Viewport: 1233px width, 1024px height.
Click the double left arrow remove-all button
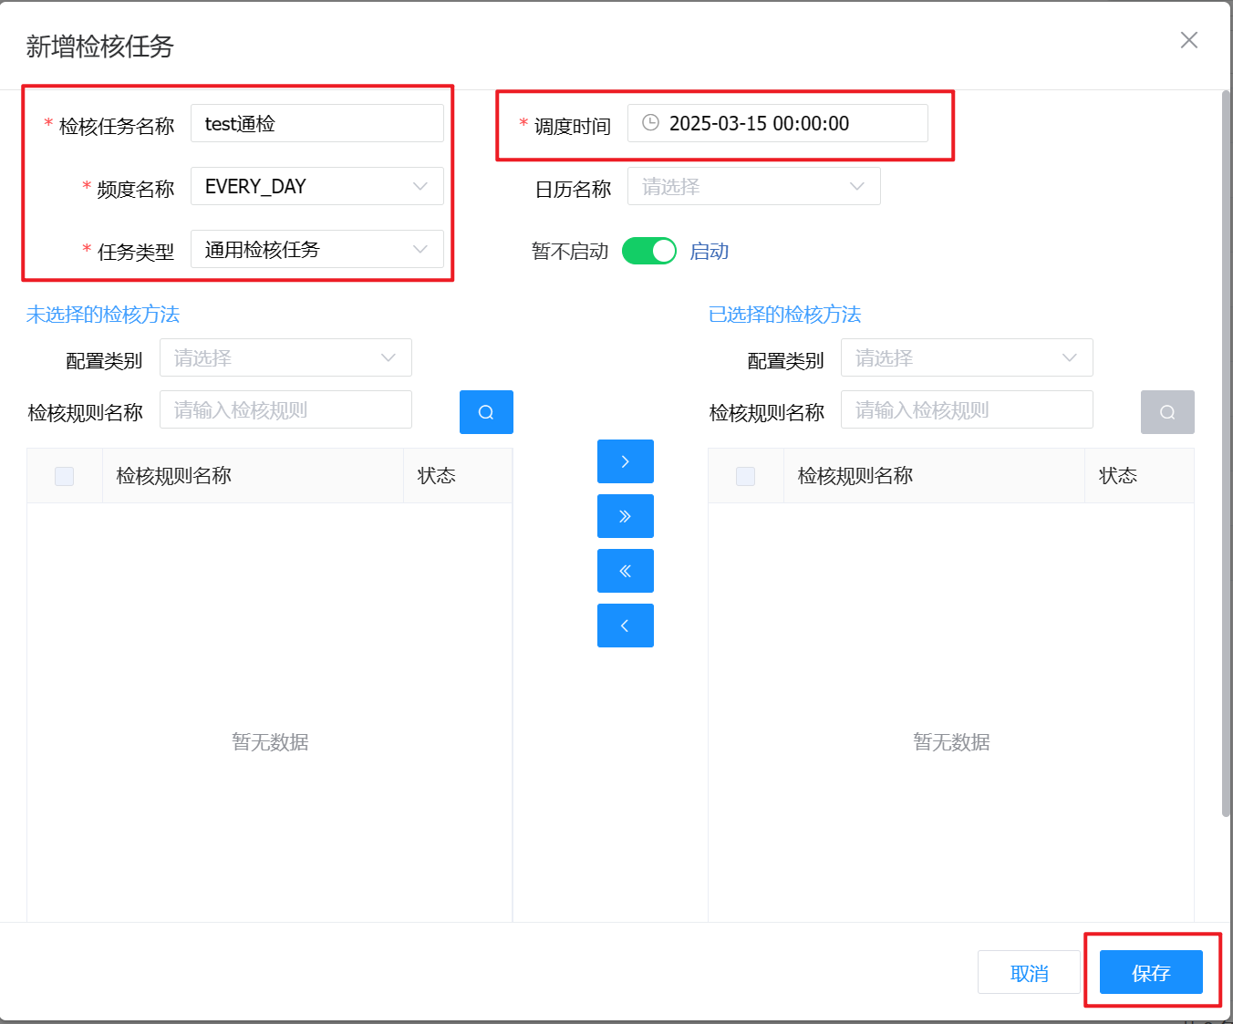click(x=625, y=571)
